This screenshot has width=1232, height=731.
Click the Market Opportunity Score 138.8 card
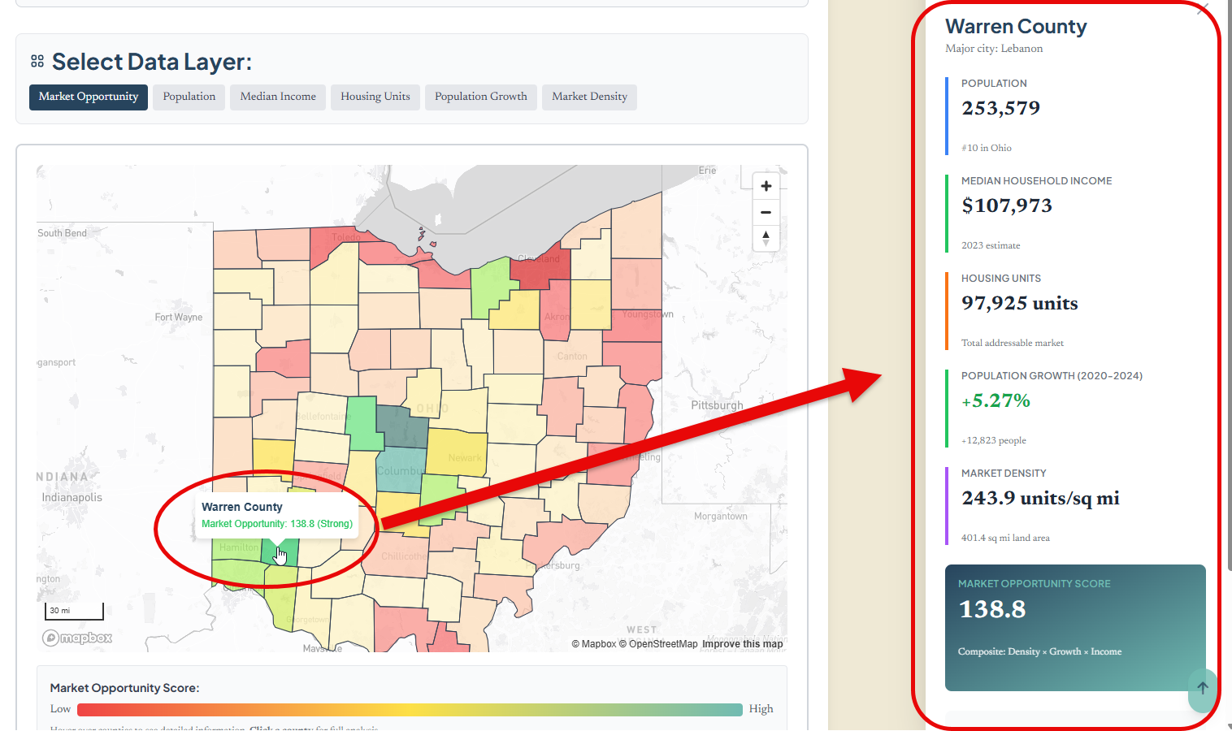tap(1074, 627)
